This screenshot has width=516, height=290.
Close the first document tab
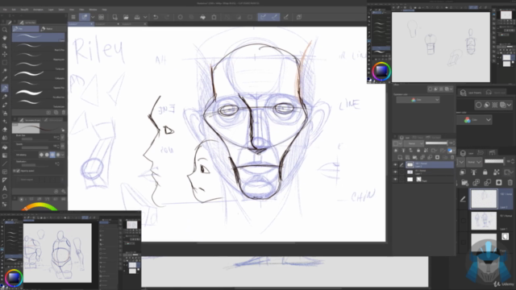(x=91, y=24)
